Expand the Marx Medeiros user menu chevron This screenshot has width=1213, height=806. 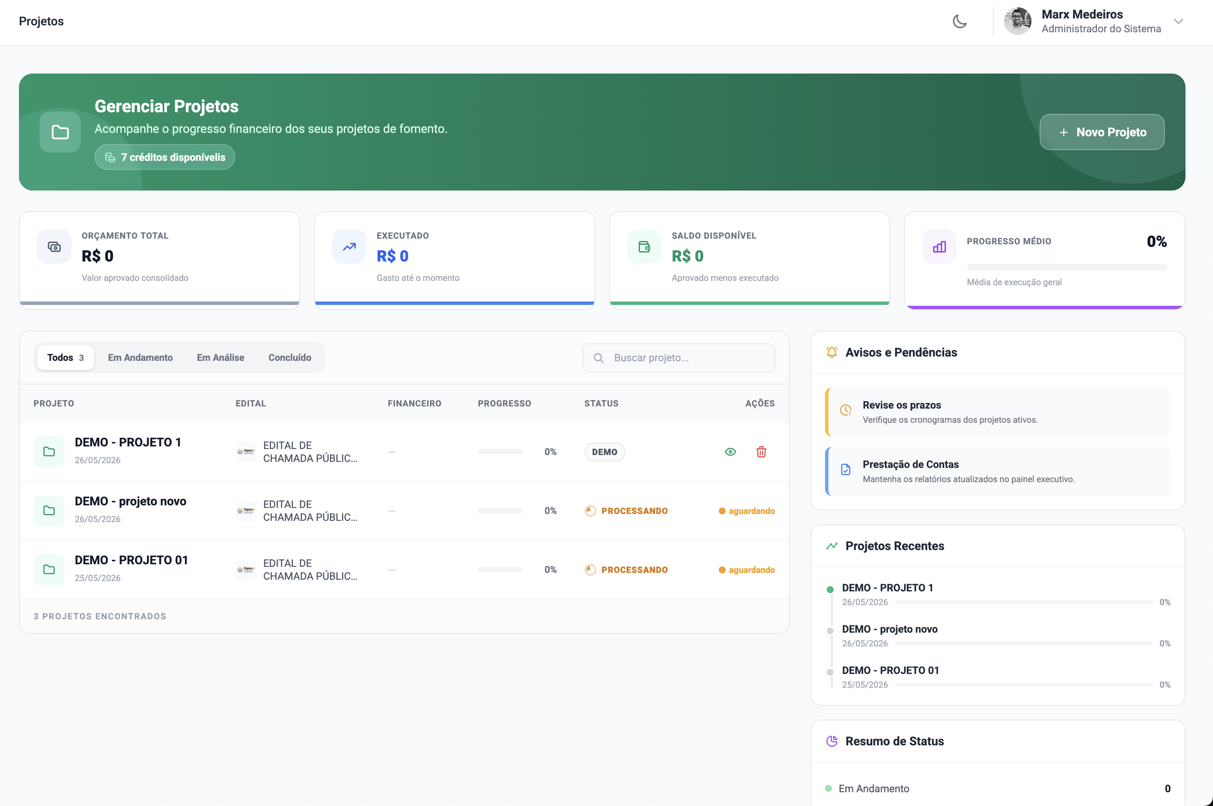1179,22
